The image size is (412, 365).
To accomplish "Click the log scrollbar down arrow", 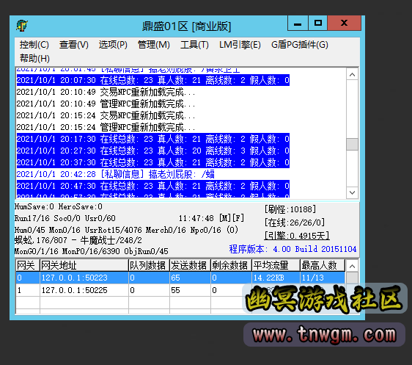I will [352, 192].
